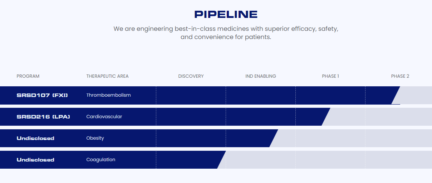Screen dimensions: 432x183
Task: Click Undisclosed program in the Coagulation row
Action: click(x=35, y=160)
